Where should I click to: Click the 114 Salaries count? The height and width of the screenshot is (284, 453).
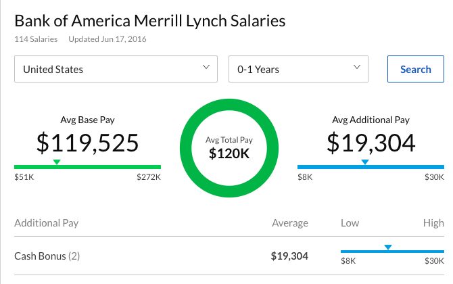point(36,39)
